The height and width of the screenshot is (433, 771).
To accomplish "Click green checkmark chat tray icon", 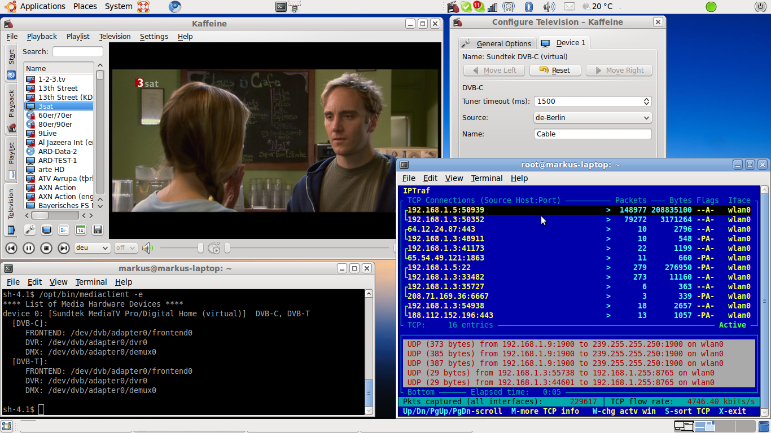I will coord(466,7).
